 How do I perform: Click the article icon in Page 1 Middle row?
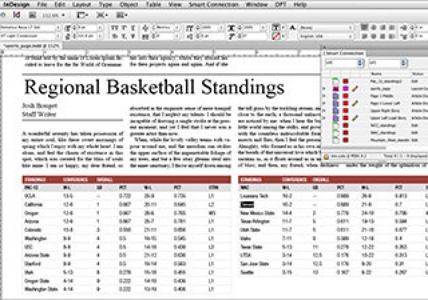(x=336, y=96)
